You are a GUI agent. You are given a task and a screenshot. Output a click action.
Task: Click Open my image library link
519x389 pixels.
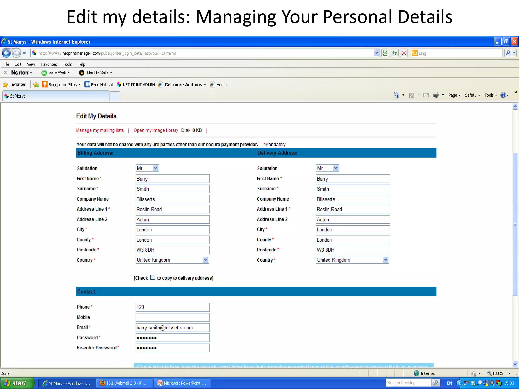tap(156, 130)
